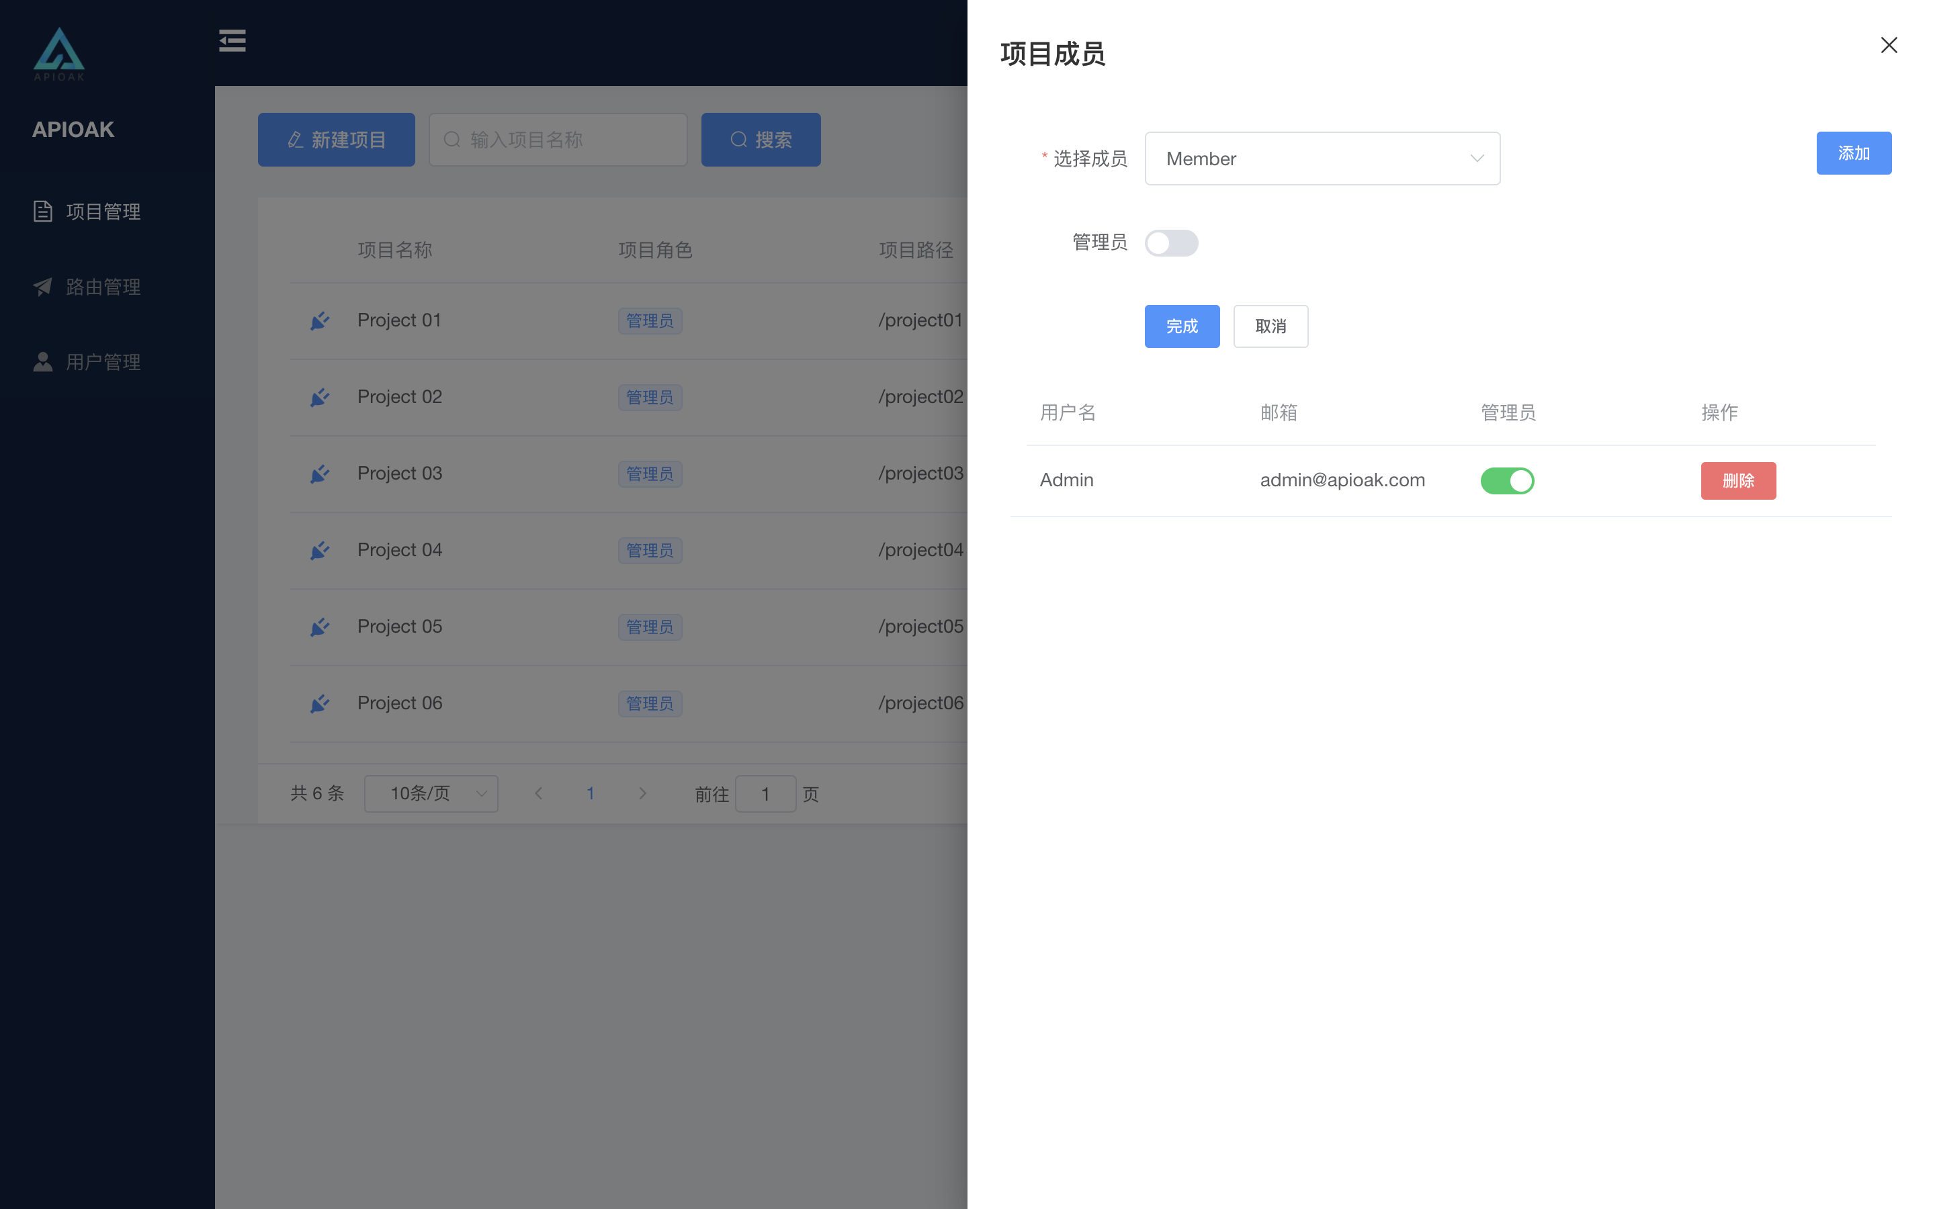Click the plug icon on Project 06
This screenshot has width=1935, height=1209.
coord(320,704)
